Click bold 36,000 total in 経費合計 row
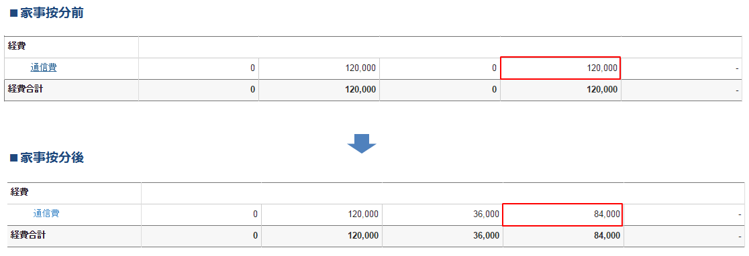This screenshot has height=256, width=749. click(485, 235)
